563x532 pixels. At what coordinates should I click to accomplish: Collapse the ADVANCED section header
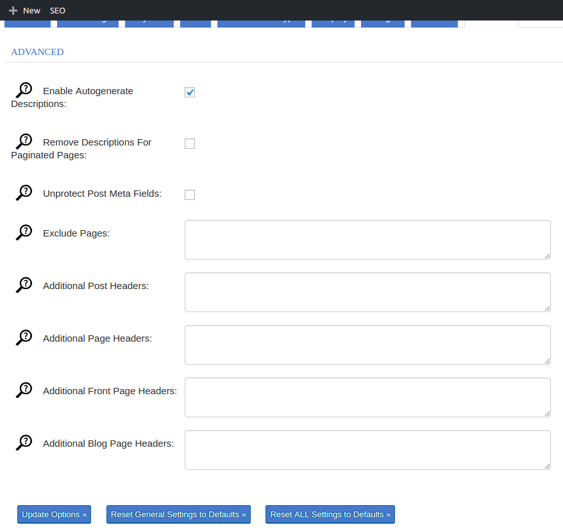coord(37,52)
